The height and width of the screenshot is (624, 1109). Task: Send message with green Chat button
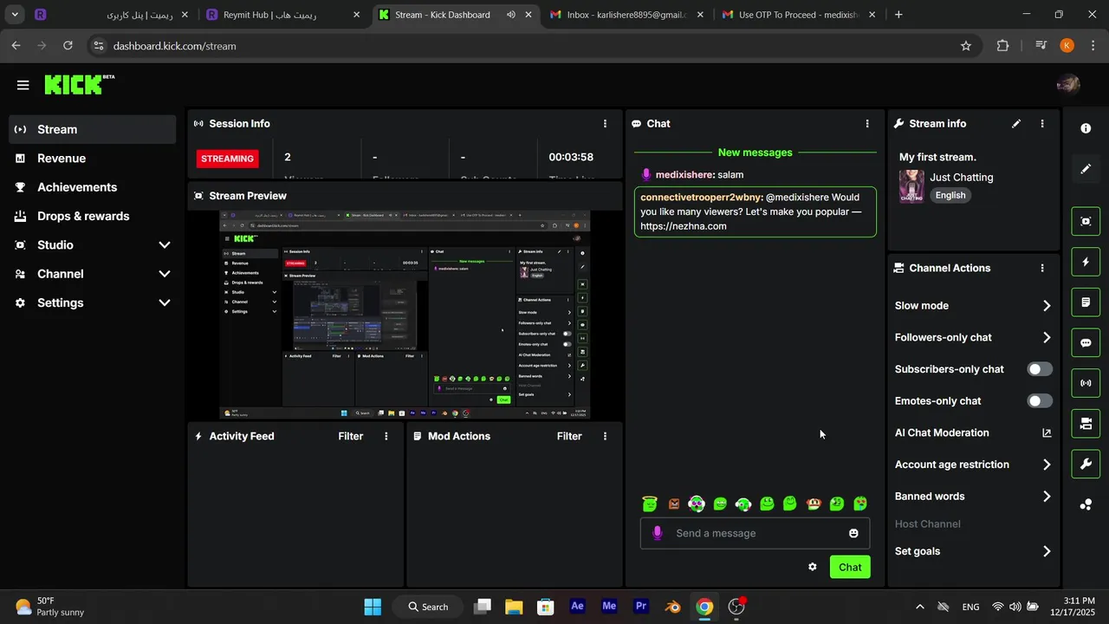pos(850,567)
